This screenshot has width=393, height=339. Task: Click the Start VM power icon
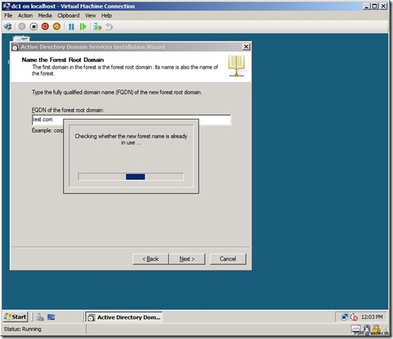pos(22,27)
